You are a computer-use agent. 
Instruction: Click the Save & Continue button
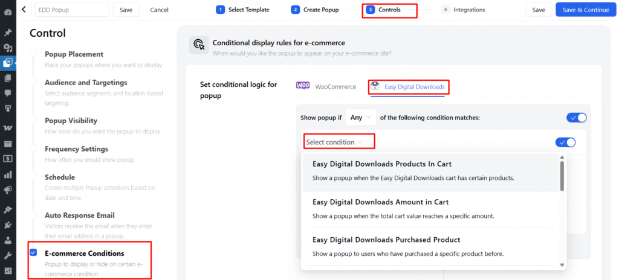[x=585, y=10]
